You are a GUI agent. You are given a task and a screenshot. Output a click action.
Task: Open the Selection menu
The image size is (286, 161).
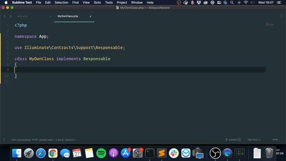62,3
